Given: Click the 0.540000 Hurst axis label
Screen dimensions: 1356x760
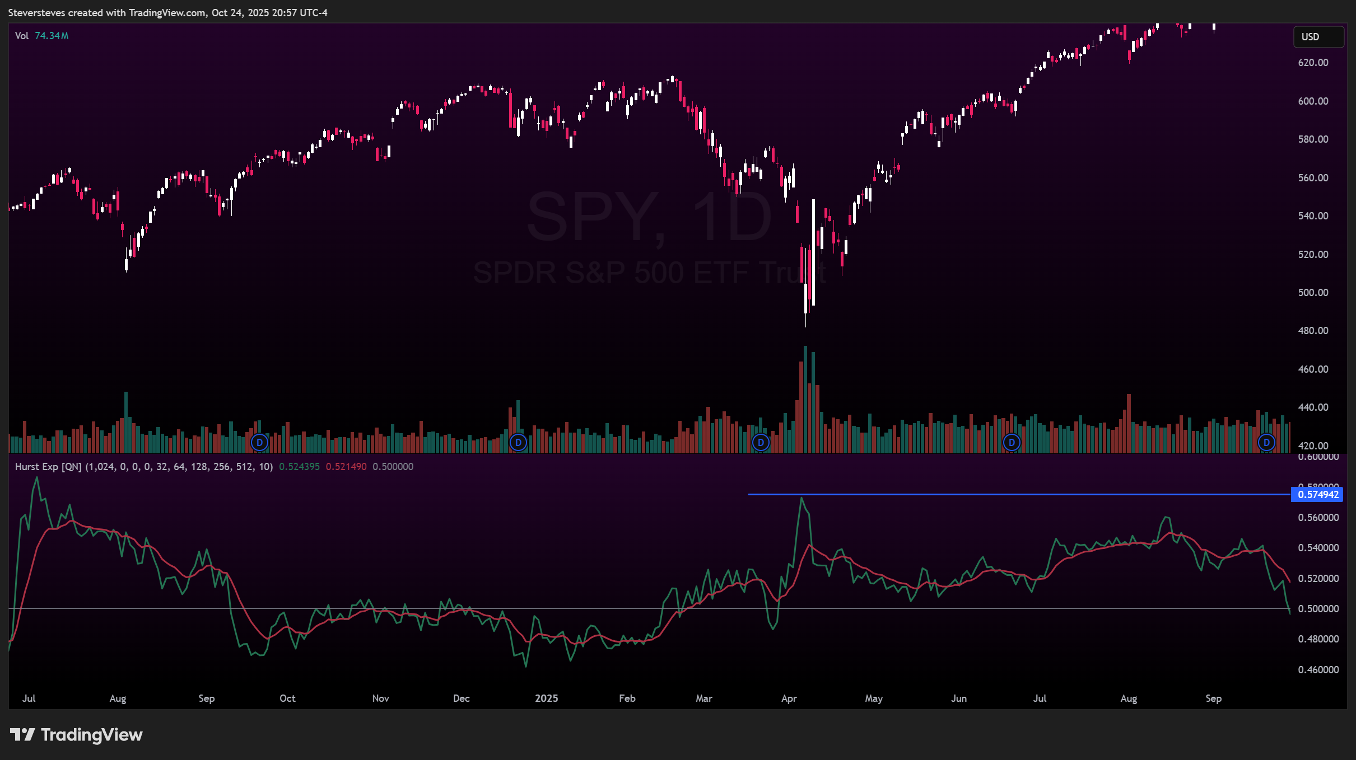Looking at the screenshot, I should pos(1318,548).
